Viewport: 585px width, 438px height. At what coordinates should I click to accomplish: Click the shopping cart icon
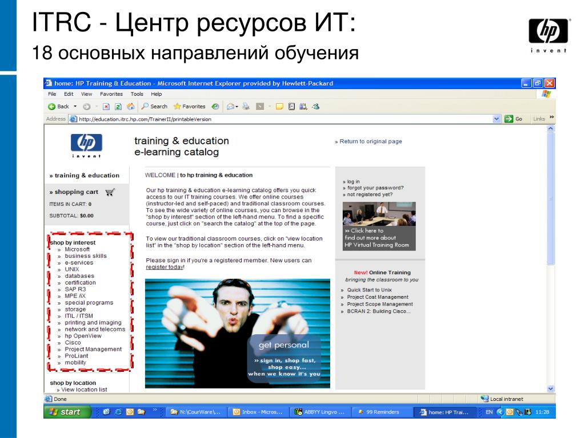110,192
